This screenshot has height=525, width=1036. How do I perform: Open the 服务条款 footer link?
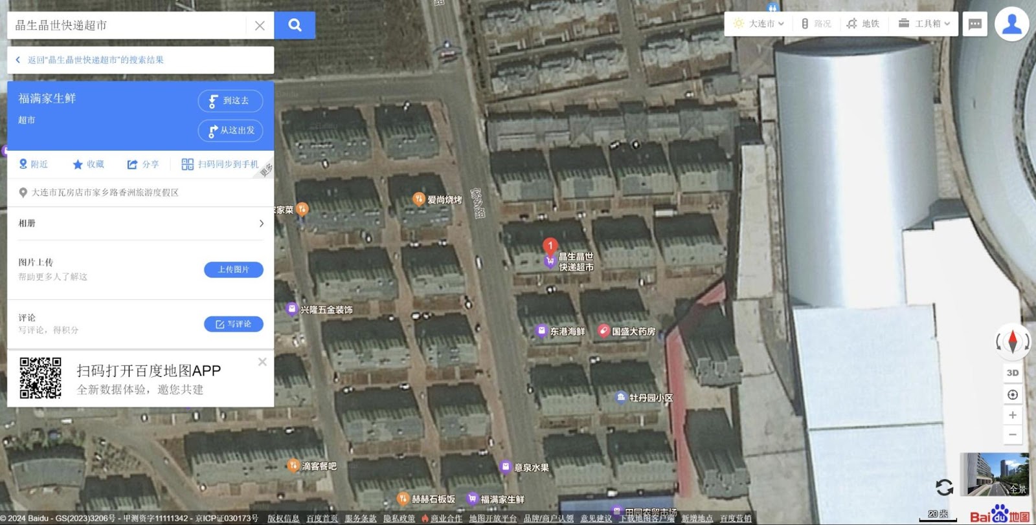coord(360,519)
